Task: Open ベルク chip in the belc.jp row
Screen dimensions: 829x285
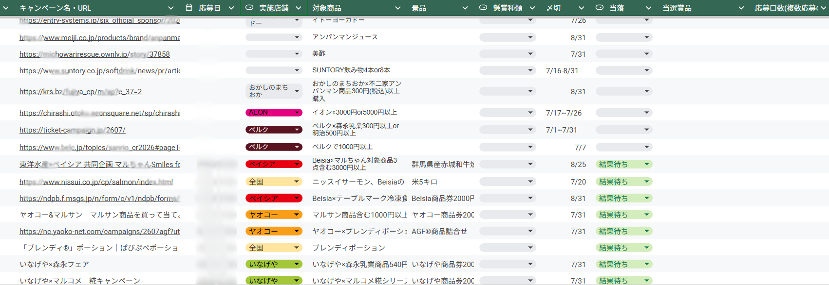Action: pyautogui.click(x=274, y=147)
